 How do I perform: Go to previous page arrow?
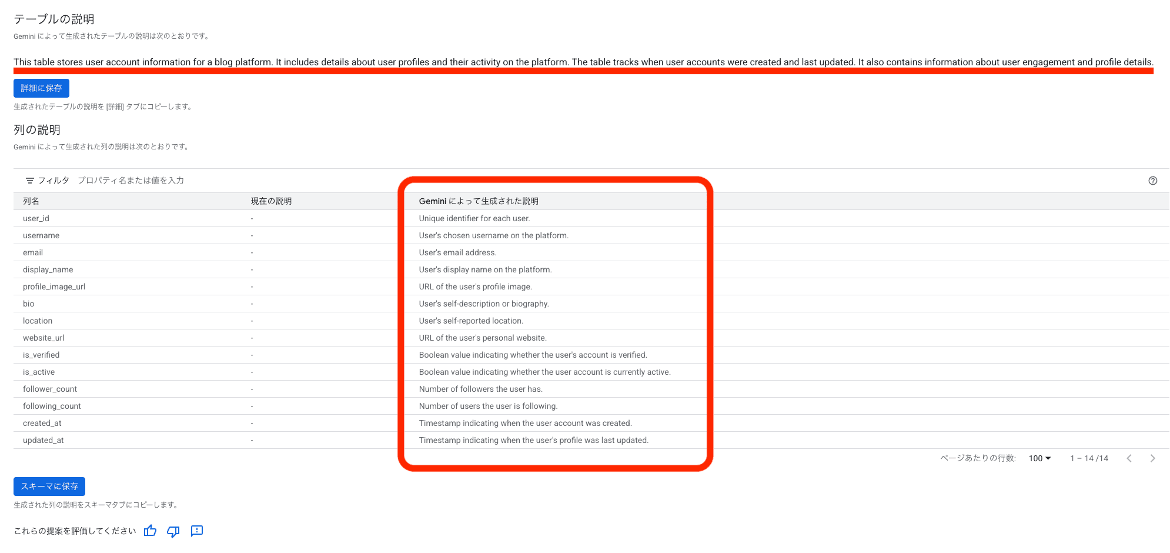pos(1129,458)
